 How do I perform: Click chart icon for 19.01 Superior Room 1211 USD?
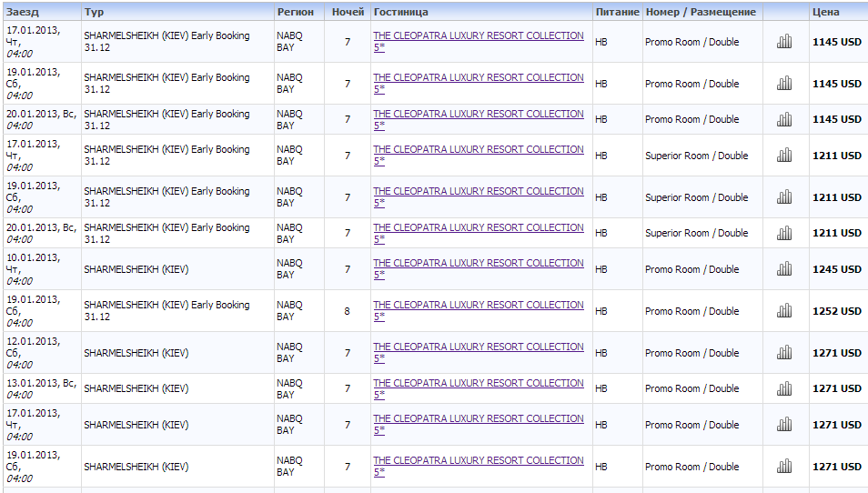[783, 197]
